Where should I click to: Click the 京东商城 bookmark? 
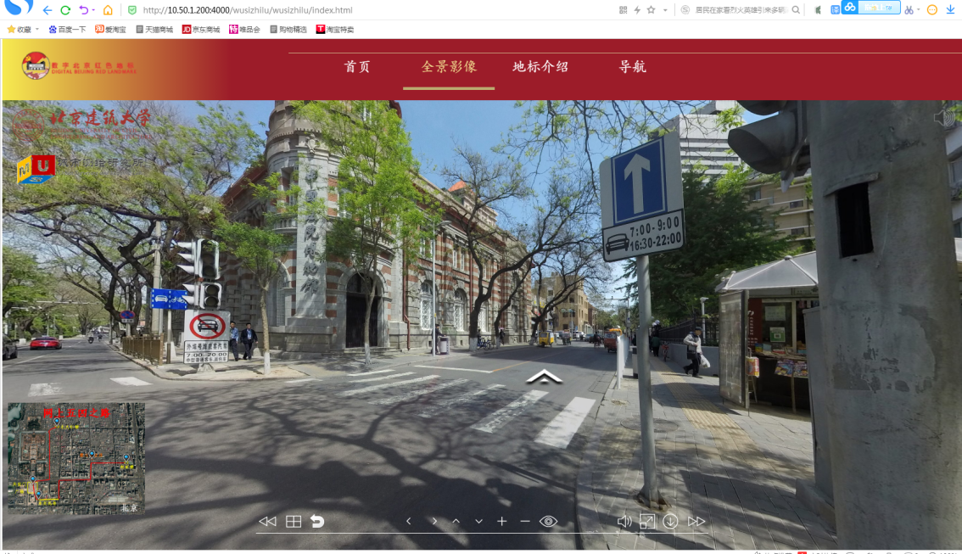click(201, 29)
